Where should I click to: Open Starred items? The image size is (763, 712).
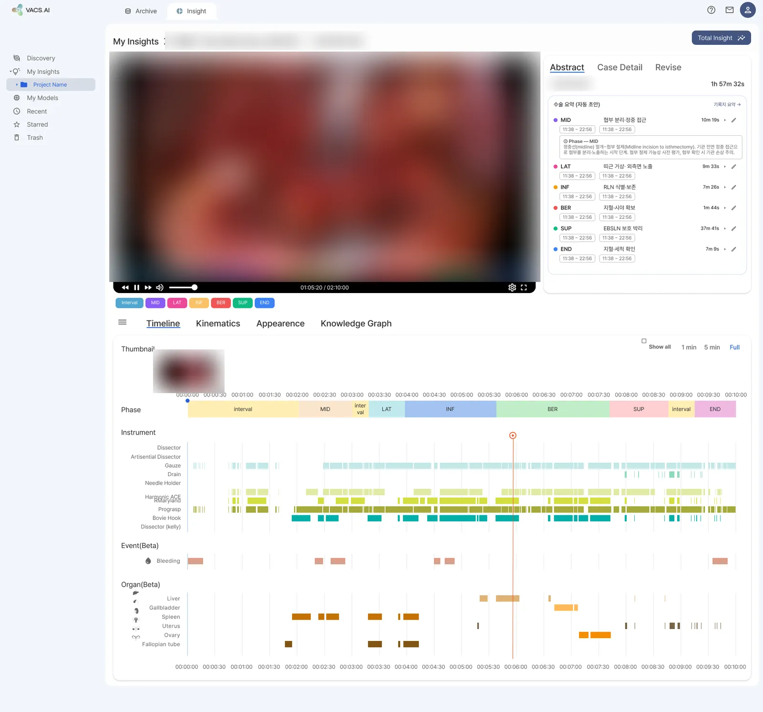37,124
